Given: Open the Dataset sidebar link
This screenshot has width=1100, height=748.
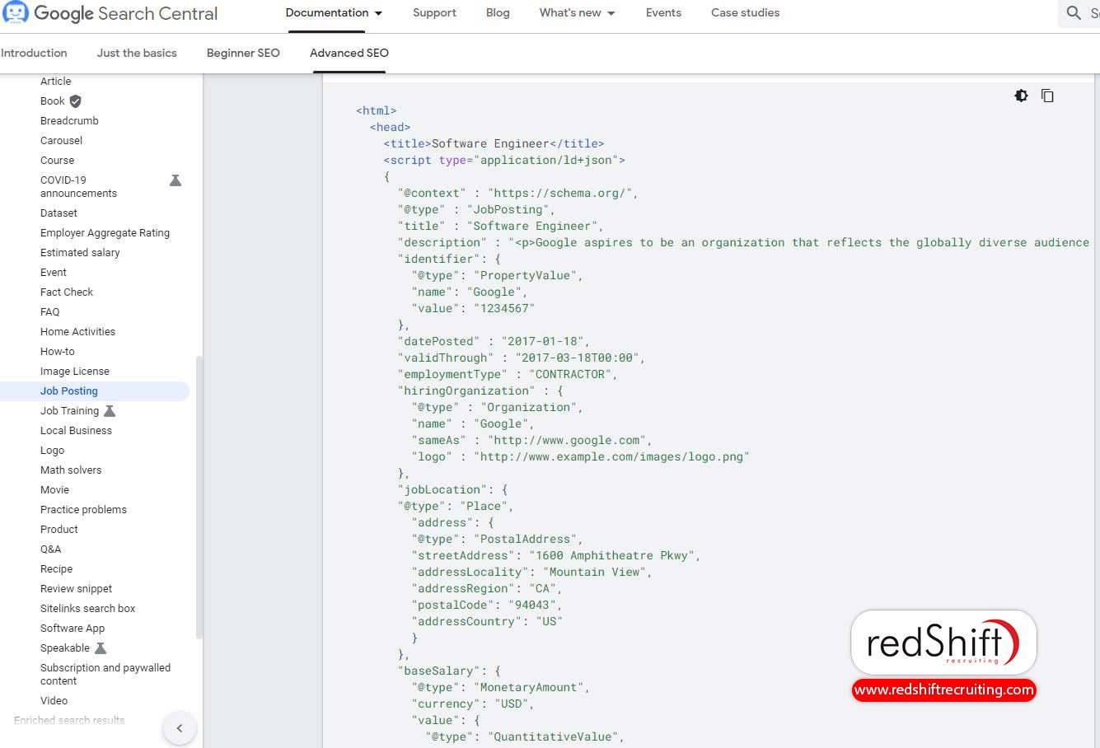Looking at the screenshot, I should (x=59, y=213).
